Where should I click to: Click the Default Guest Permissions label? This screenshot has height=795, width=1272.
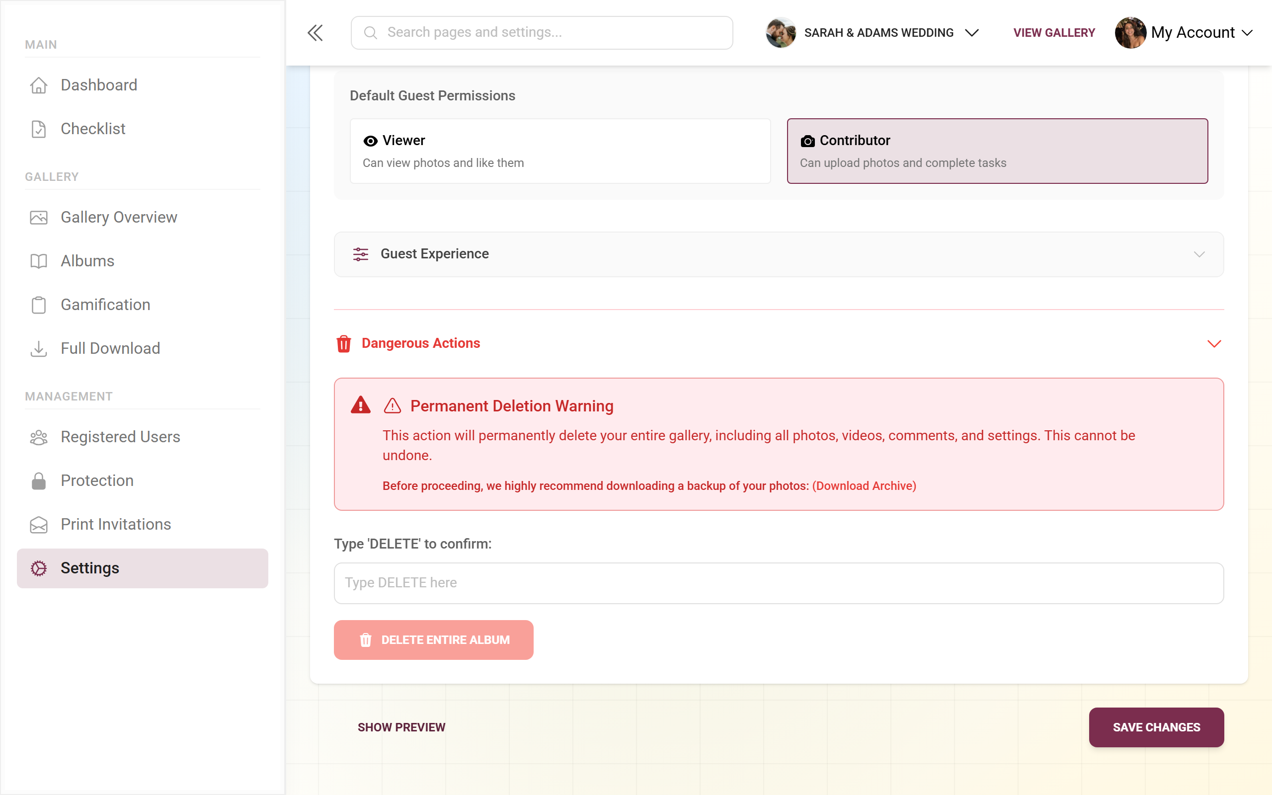click(x=432, y=96)
